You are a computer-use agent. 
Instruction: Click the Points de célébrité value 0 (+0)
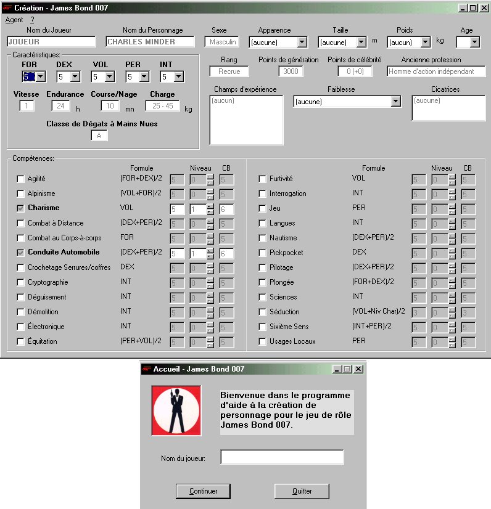pyautogui.click(x=355, y=71)
